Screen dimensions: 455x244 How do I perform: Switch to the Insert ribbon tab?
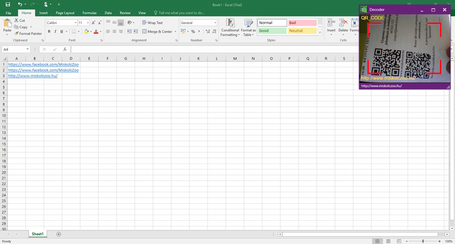43,13
